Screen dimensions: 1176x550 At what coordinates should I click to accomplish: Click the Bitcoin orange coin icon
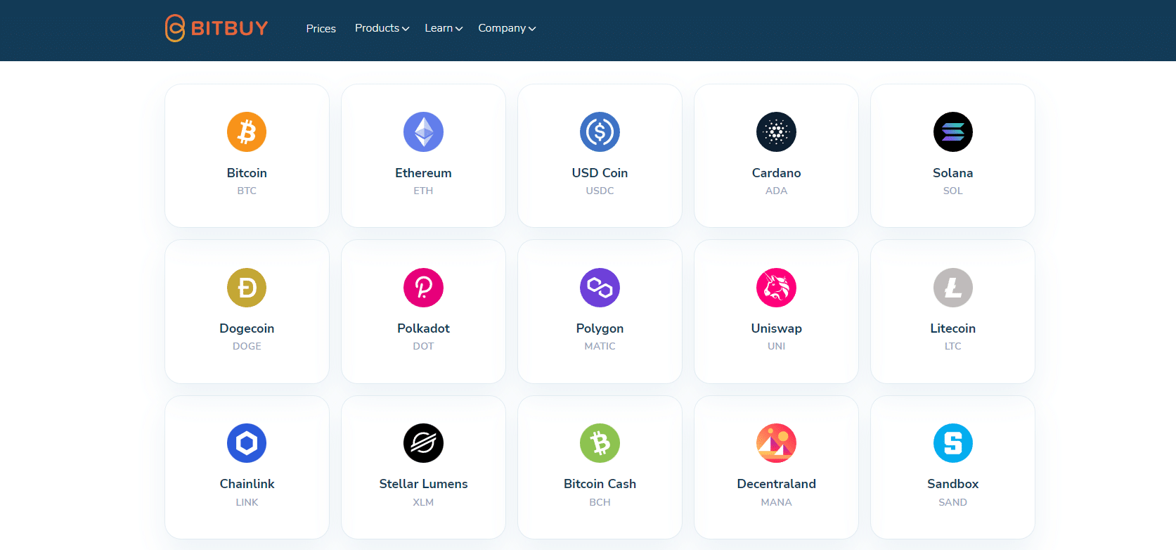tap(247, 132)
